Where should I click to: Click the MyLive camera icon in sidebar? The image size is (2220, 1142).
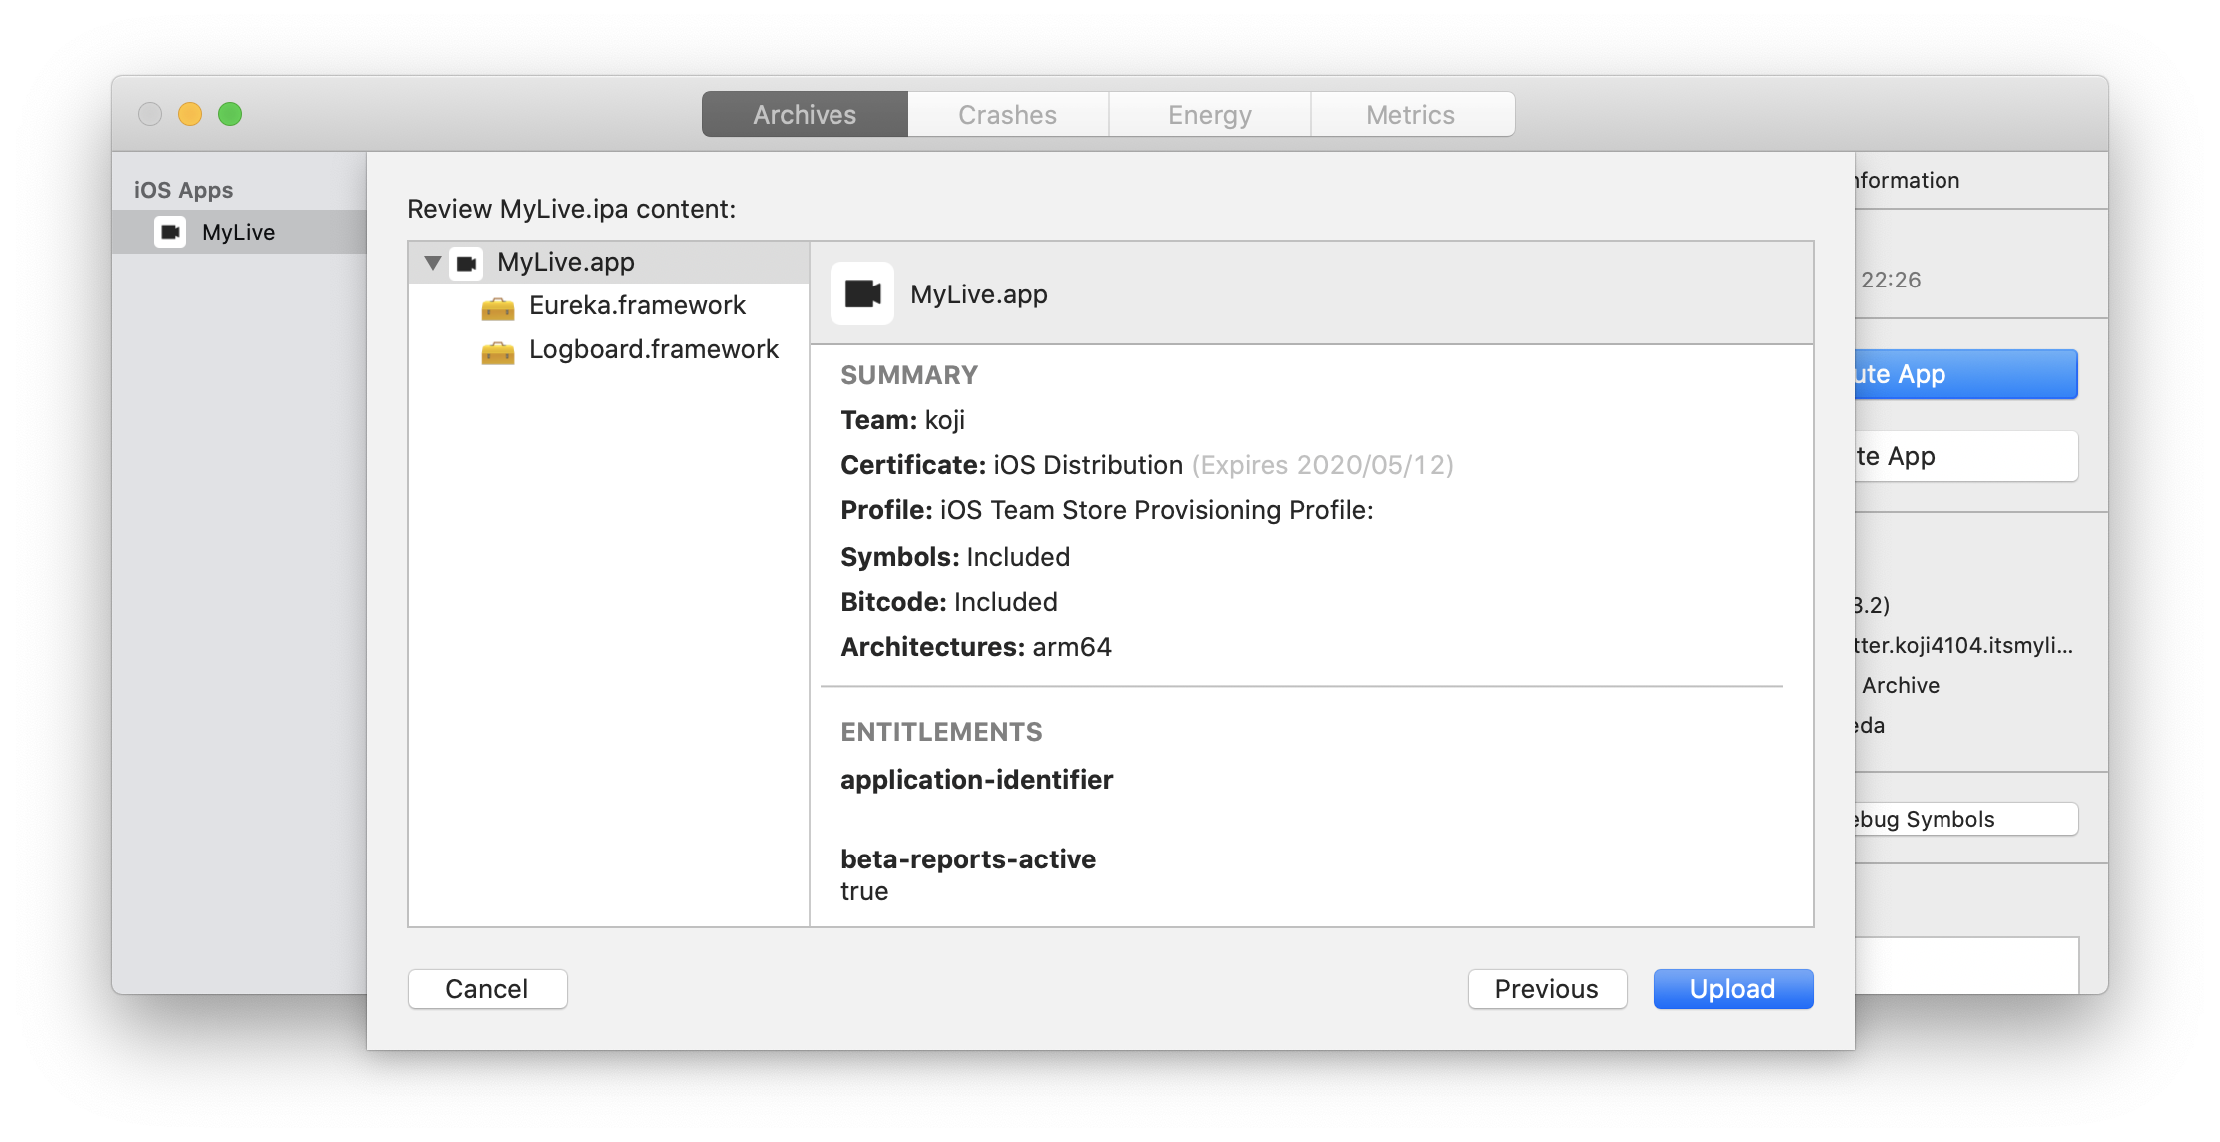[x=170, y=232]
